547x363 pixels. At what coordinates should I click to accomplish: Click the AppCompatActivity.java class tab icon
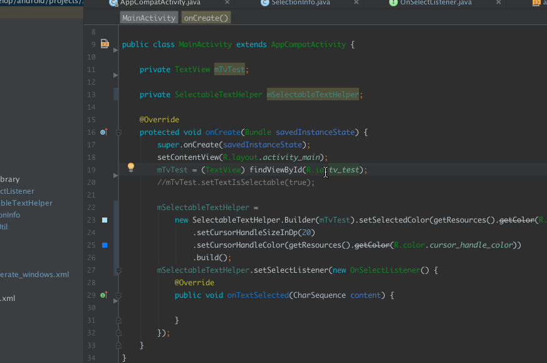113,3
